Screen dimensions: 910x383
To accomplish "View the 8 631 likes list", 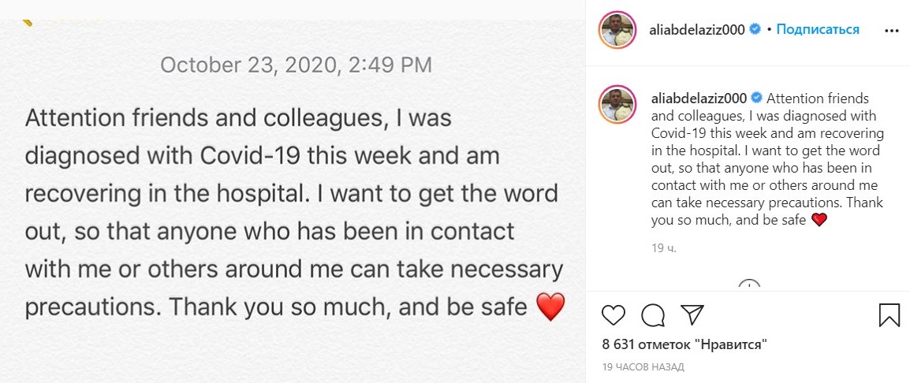I will tap(684, 344).
